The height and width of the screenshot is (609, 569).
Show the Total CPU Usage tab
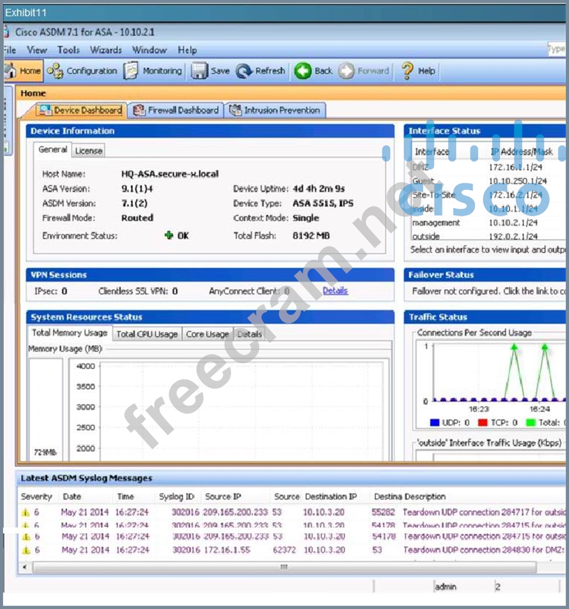point(147,334)
